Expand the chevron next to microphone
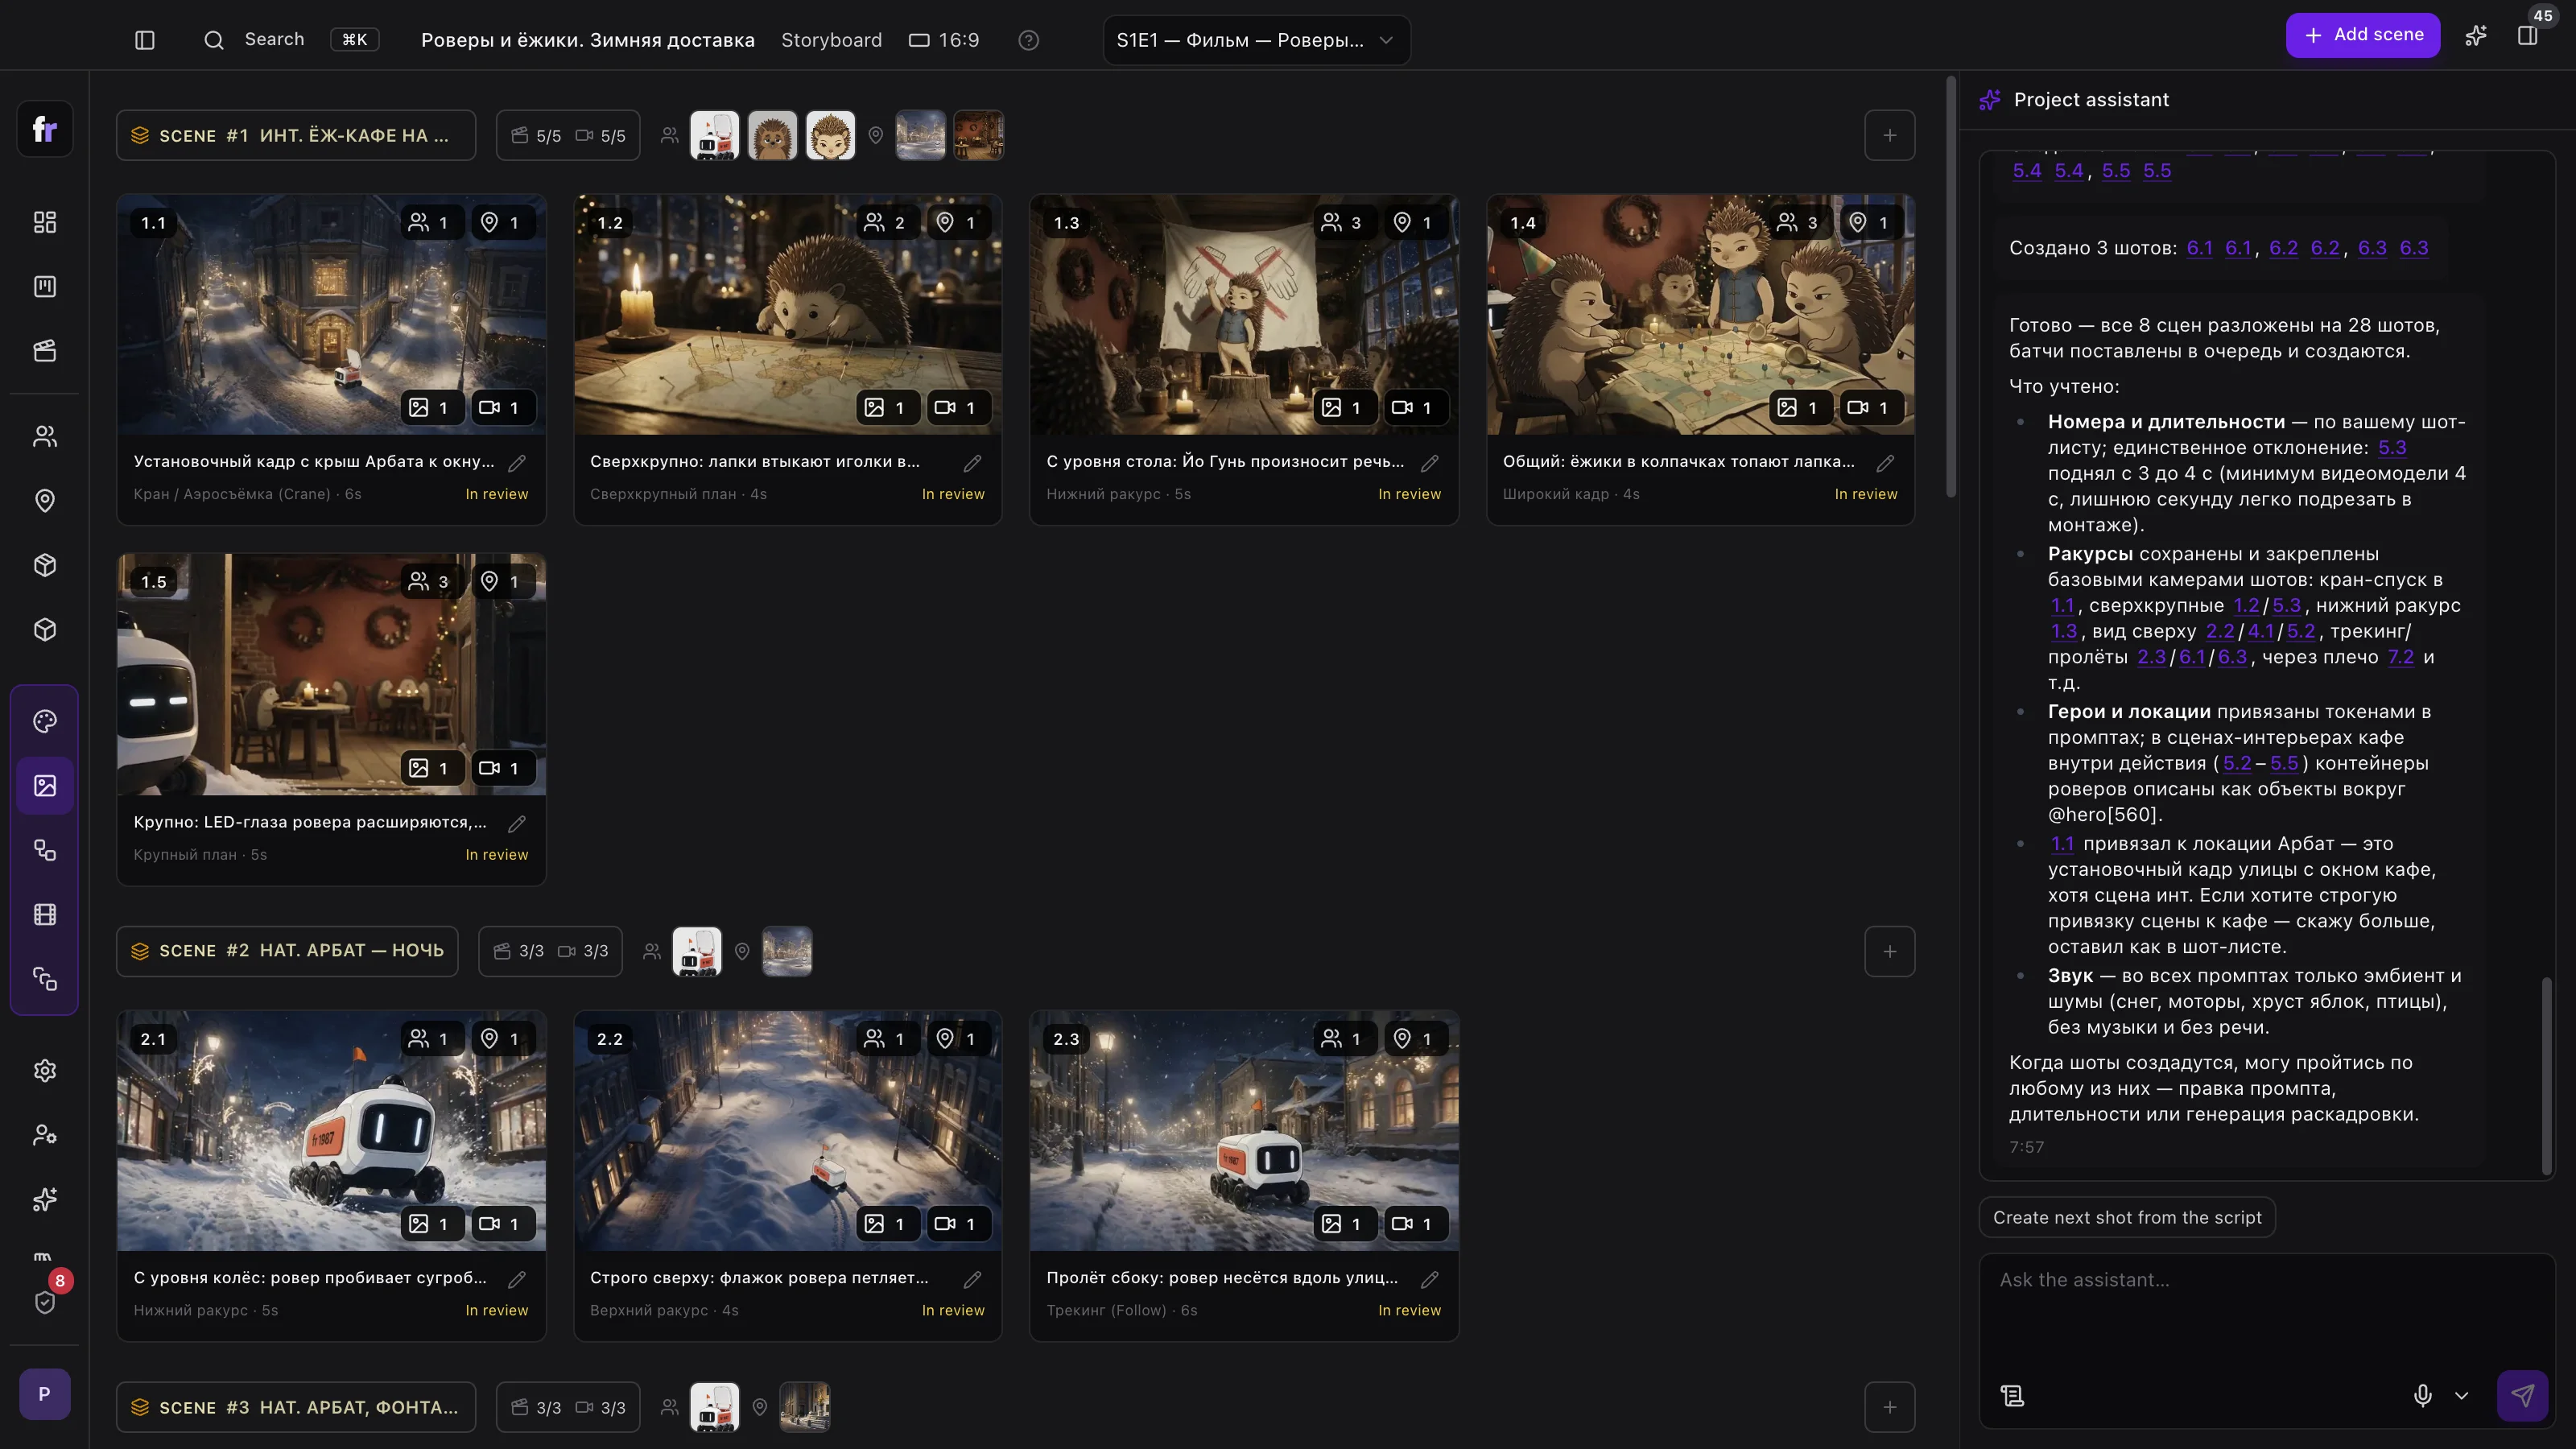 click(x=2461, y=1395)
